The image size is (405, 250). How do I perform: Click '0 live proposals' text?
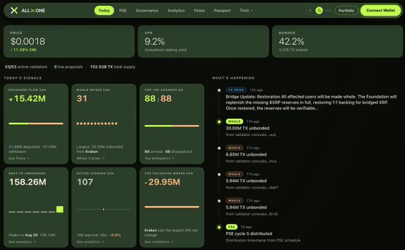(68, 67)
